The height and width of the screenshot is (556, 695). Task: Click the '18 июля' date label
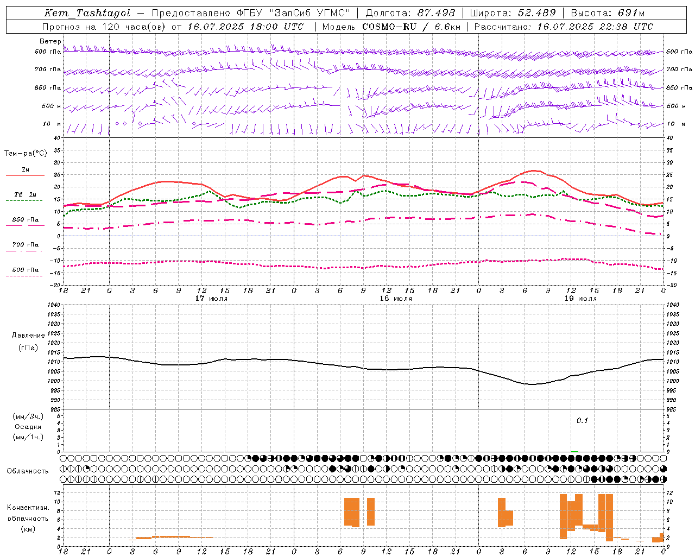(x=396, y=299)
